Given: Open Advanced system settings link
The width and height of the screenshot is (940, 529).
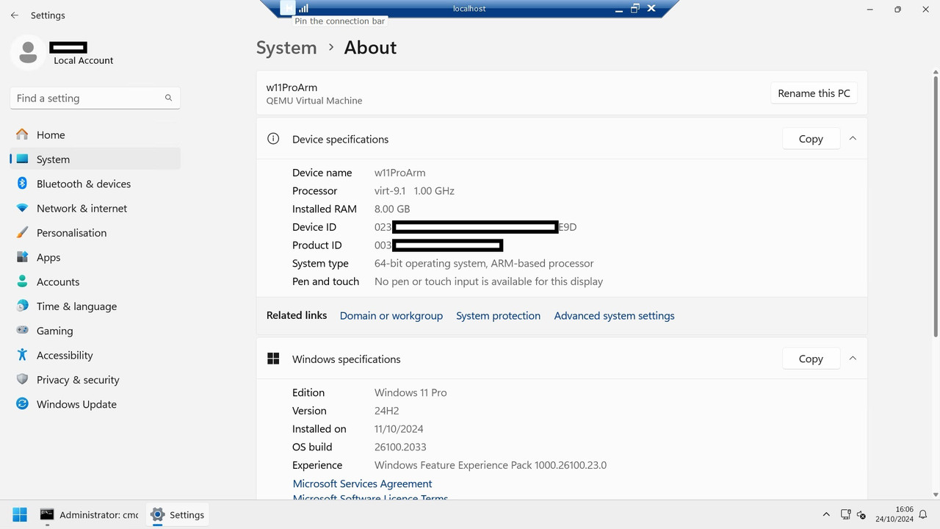Looking at the screenshot, I should point(614,315).
